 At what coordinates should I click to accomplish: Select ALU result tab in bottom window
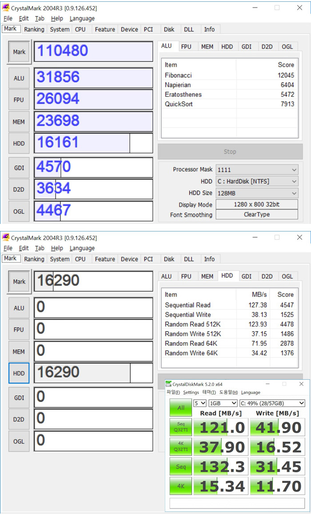click(167, 276)
